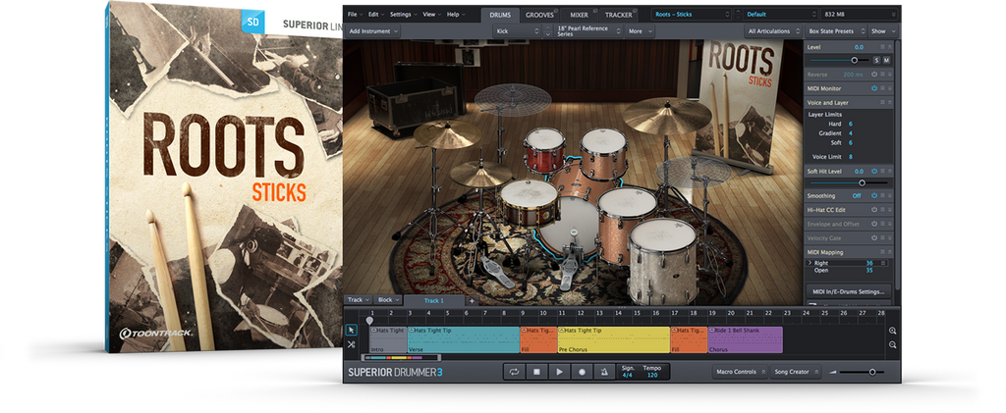Image resolution: width=1006 pixels, height=413 pixels.
Task: Adjust the Level slider handle
Action: point(854,60)
